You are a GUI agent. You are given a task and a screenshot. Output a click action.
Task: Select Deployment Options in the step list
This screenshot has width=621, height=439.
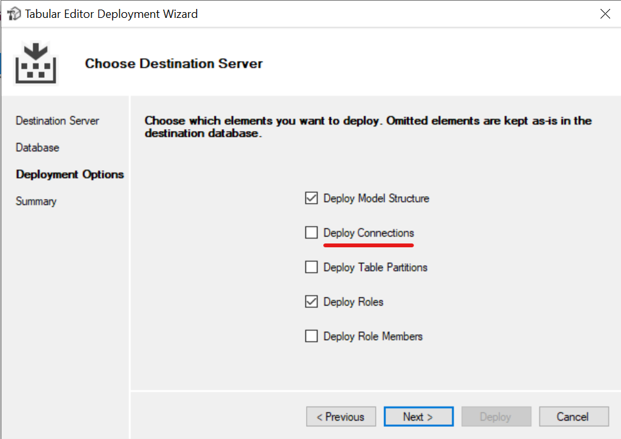pyautogui.click(x=70, y=174)
